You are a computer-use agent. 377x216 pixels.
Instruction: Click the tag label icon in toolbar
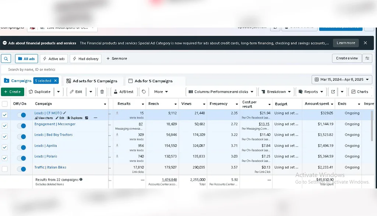click(144, 92)
